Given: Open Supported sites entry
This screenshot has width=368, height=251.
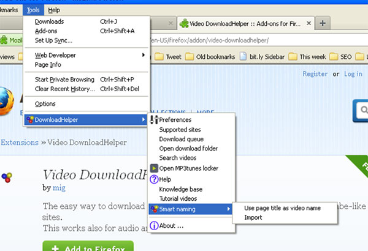Looking at the screenshot, I should (x=191, y=130).
